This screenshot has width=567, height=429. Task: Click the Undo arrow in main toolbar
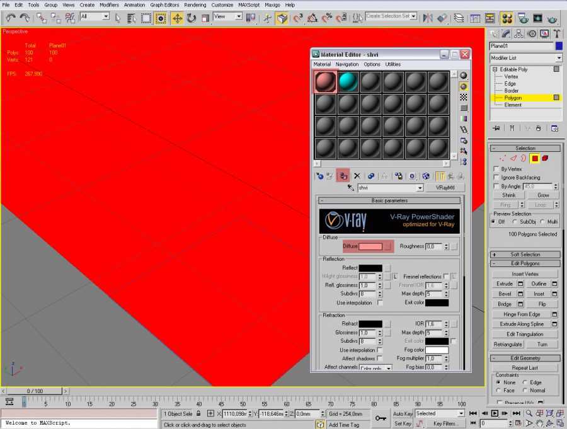pyautogui.click(x=11, y=18)
